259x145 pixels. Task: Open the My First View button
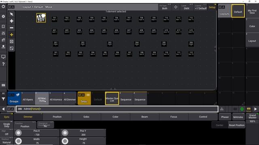pos(252,11)
